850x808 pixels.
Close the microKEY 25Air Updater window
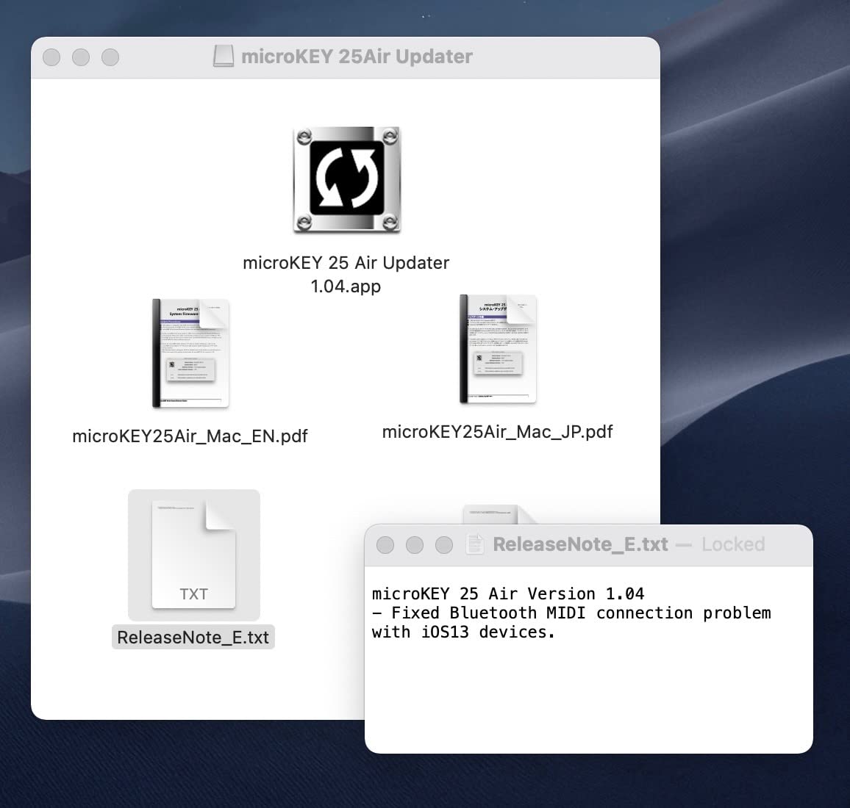tap(51, 57)
